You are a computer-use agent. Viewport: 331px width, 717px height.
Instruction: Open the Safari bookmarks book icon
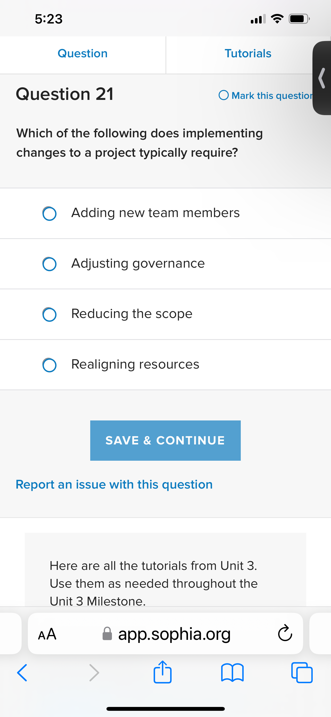click(x=232, y=672)
